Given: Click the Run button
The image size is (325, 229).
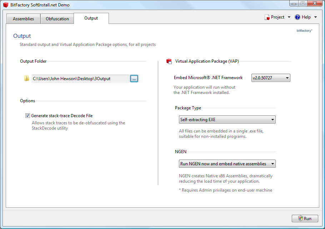Looking at the screenshot, I should (305, 218).
